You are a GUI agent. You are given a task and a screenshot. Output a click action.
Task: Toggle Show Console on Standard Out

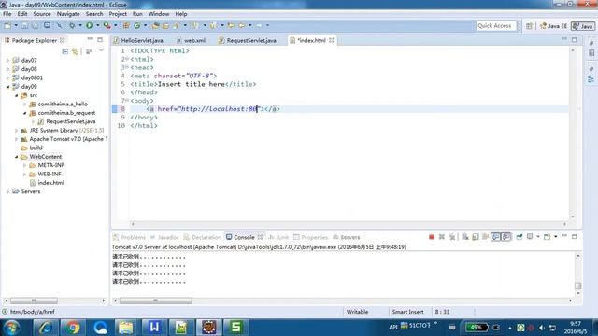click(495, 237)
